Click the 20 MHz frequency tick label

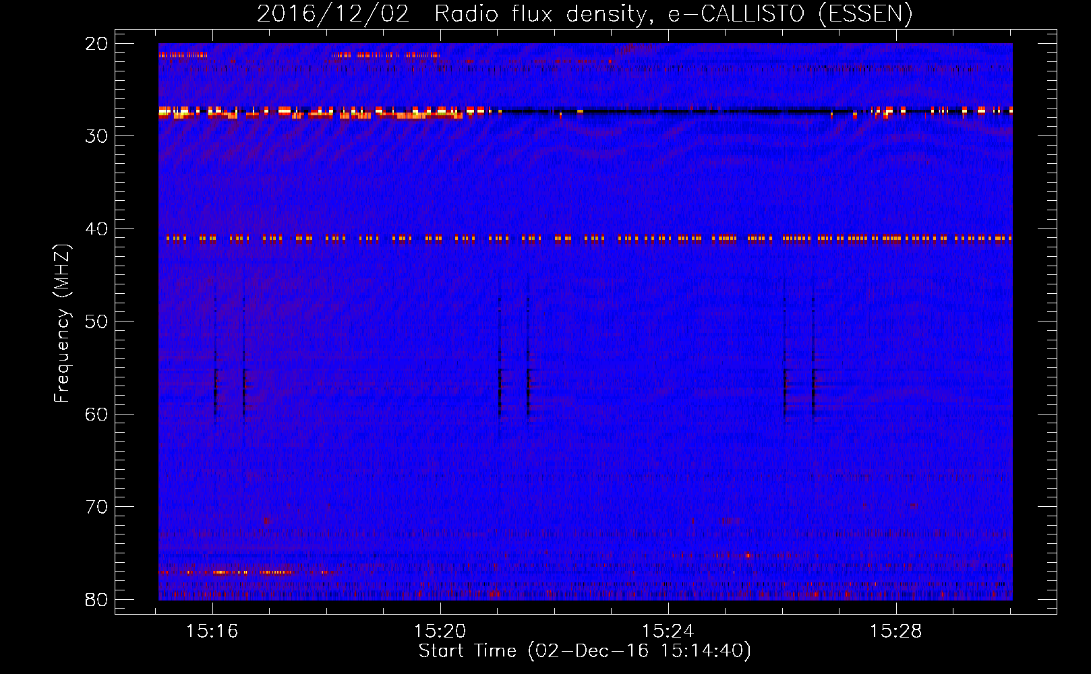[96, 44]
